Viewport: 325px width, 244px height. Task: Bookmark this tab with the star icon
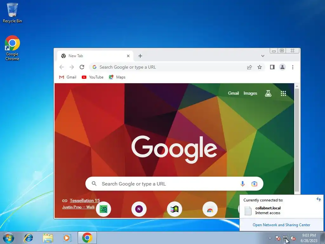pyautogui.click(x=260, y=67)
